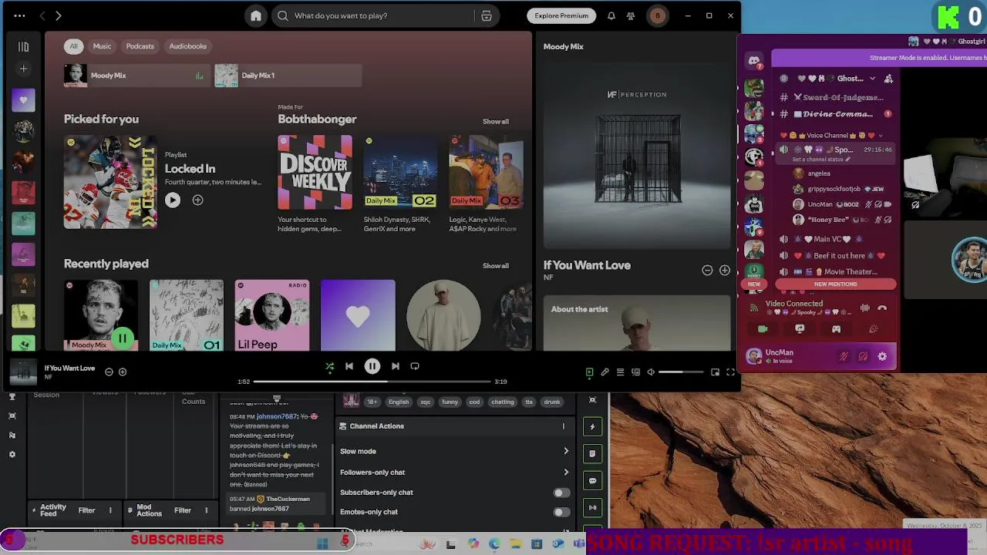Open the Spotify three-dot menu
The width and height of the screenshot is (987, 555).
[19, 15]
